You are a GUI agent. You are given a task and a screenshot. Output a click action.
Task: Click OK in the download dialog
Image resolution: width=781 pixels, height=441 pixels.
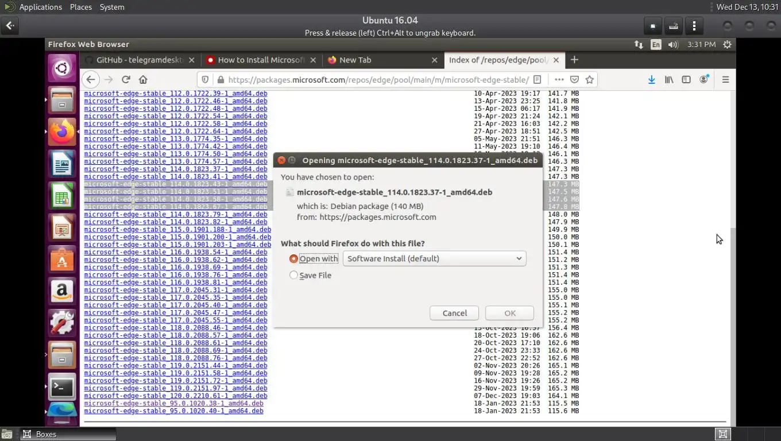510,313
